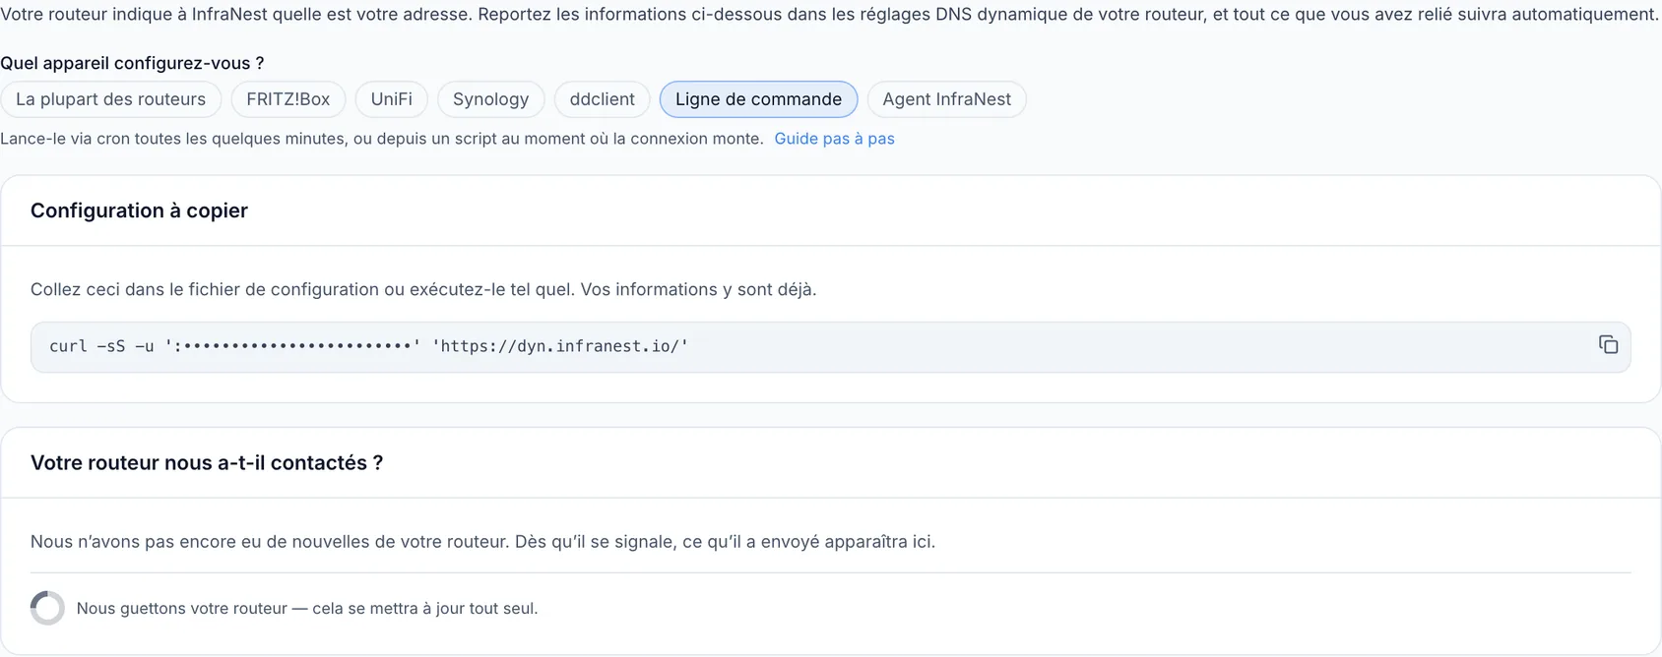This screenshot has width=1662, height=657.
Task: Click the loading spinner beside router status
Action: coord(47,608)
